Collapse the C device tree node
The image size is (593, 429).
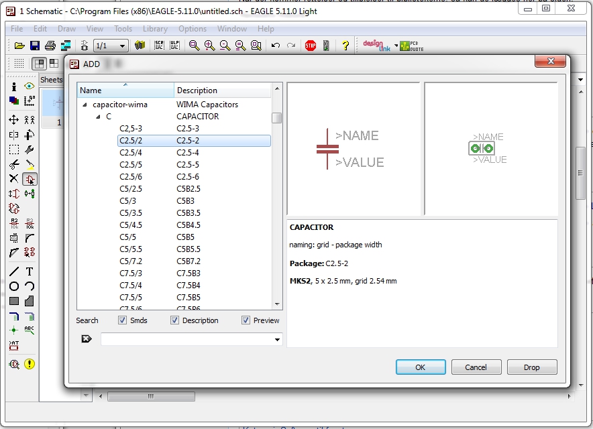coord(98,117)
